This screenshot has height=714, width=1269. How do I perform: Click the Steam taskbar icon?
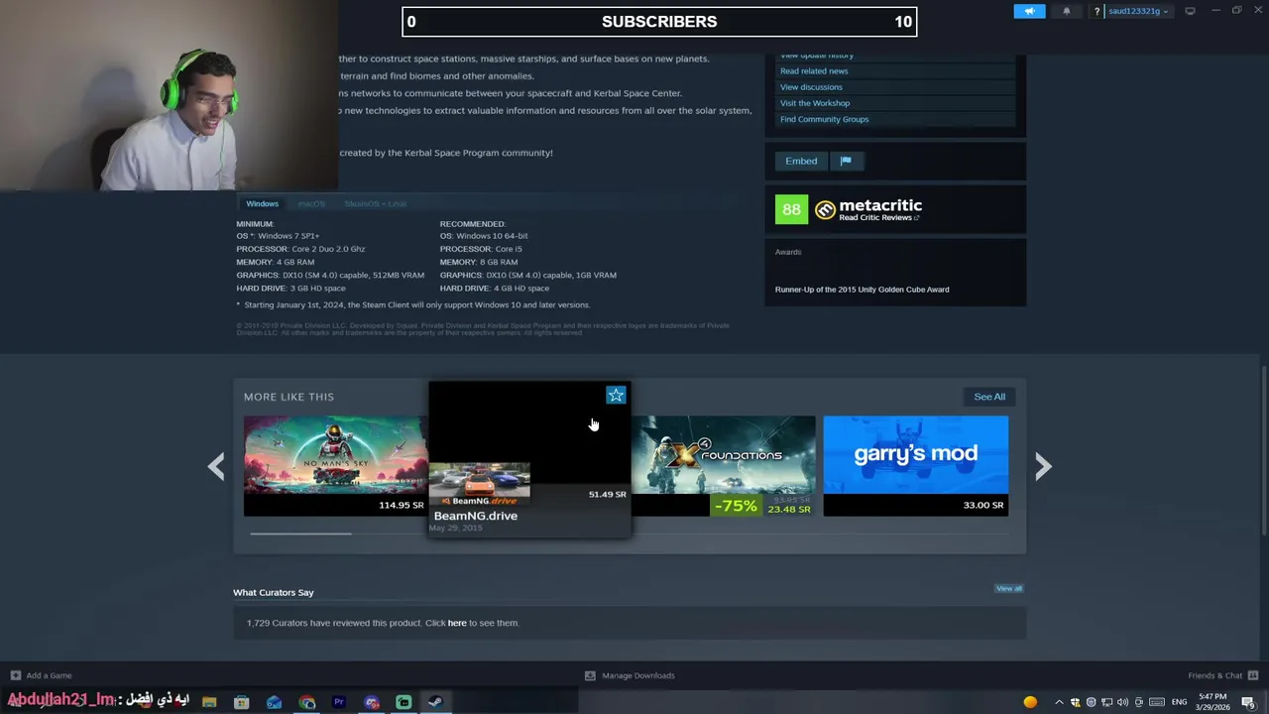tap(435, 702)
